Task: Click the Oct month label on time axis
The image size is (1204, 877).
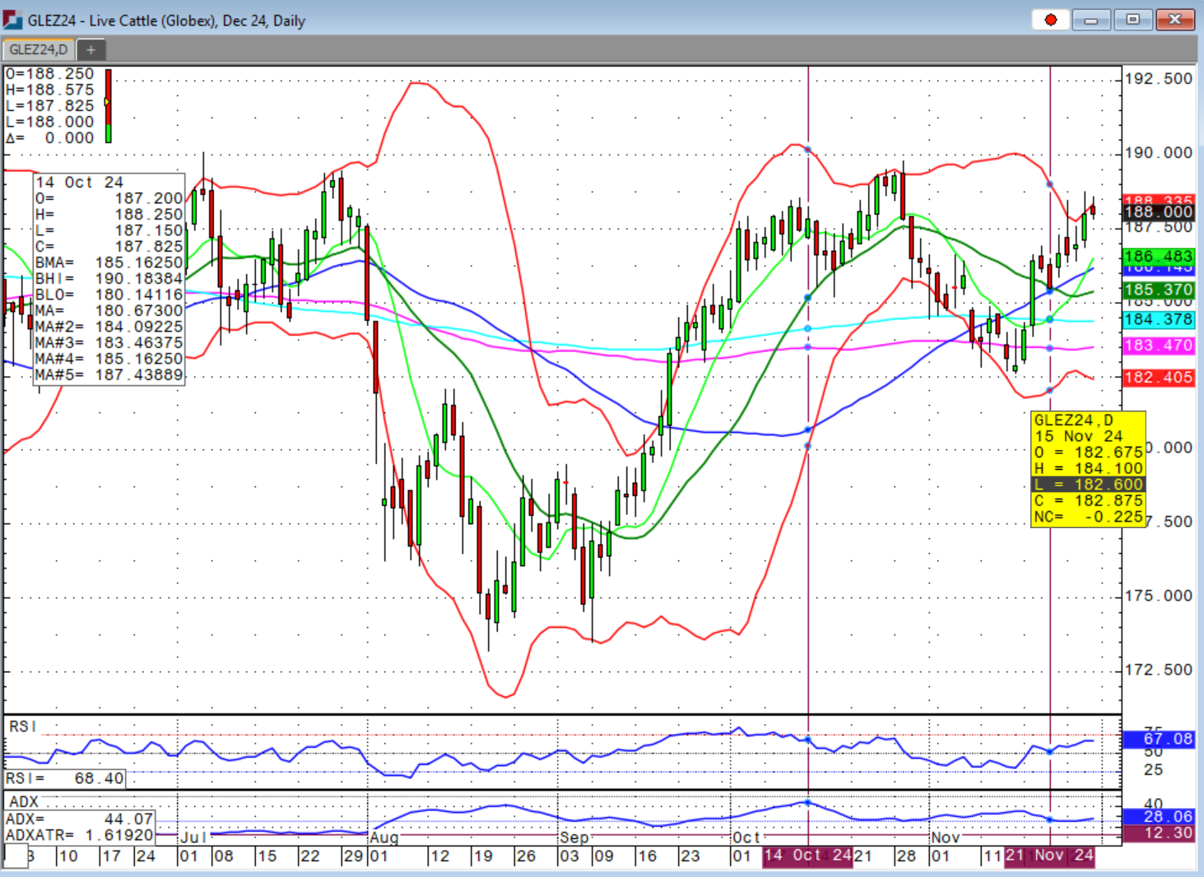Action: pyautogui.click(x=746, y=838)
